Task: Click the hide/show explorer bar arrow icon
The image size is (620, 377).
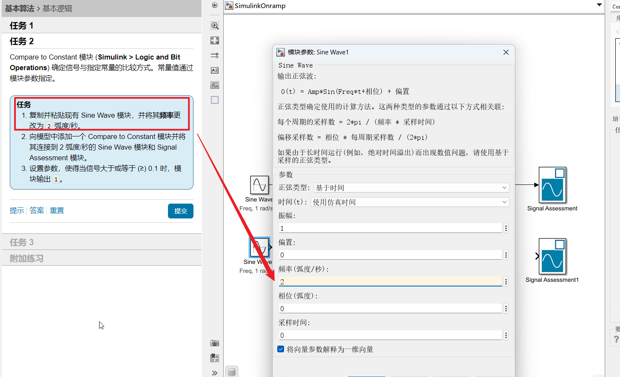Action: click(215, 5)
